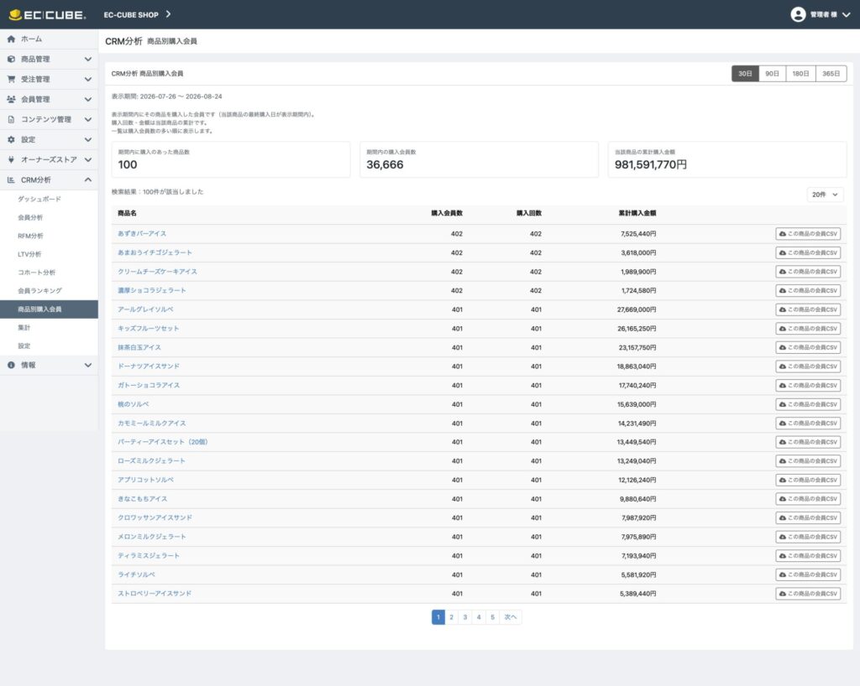This screenshot has height=686, width=860.
Task: Click the member management people icon
Action: (x=11, y=99)
